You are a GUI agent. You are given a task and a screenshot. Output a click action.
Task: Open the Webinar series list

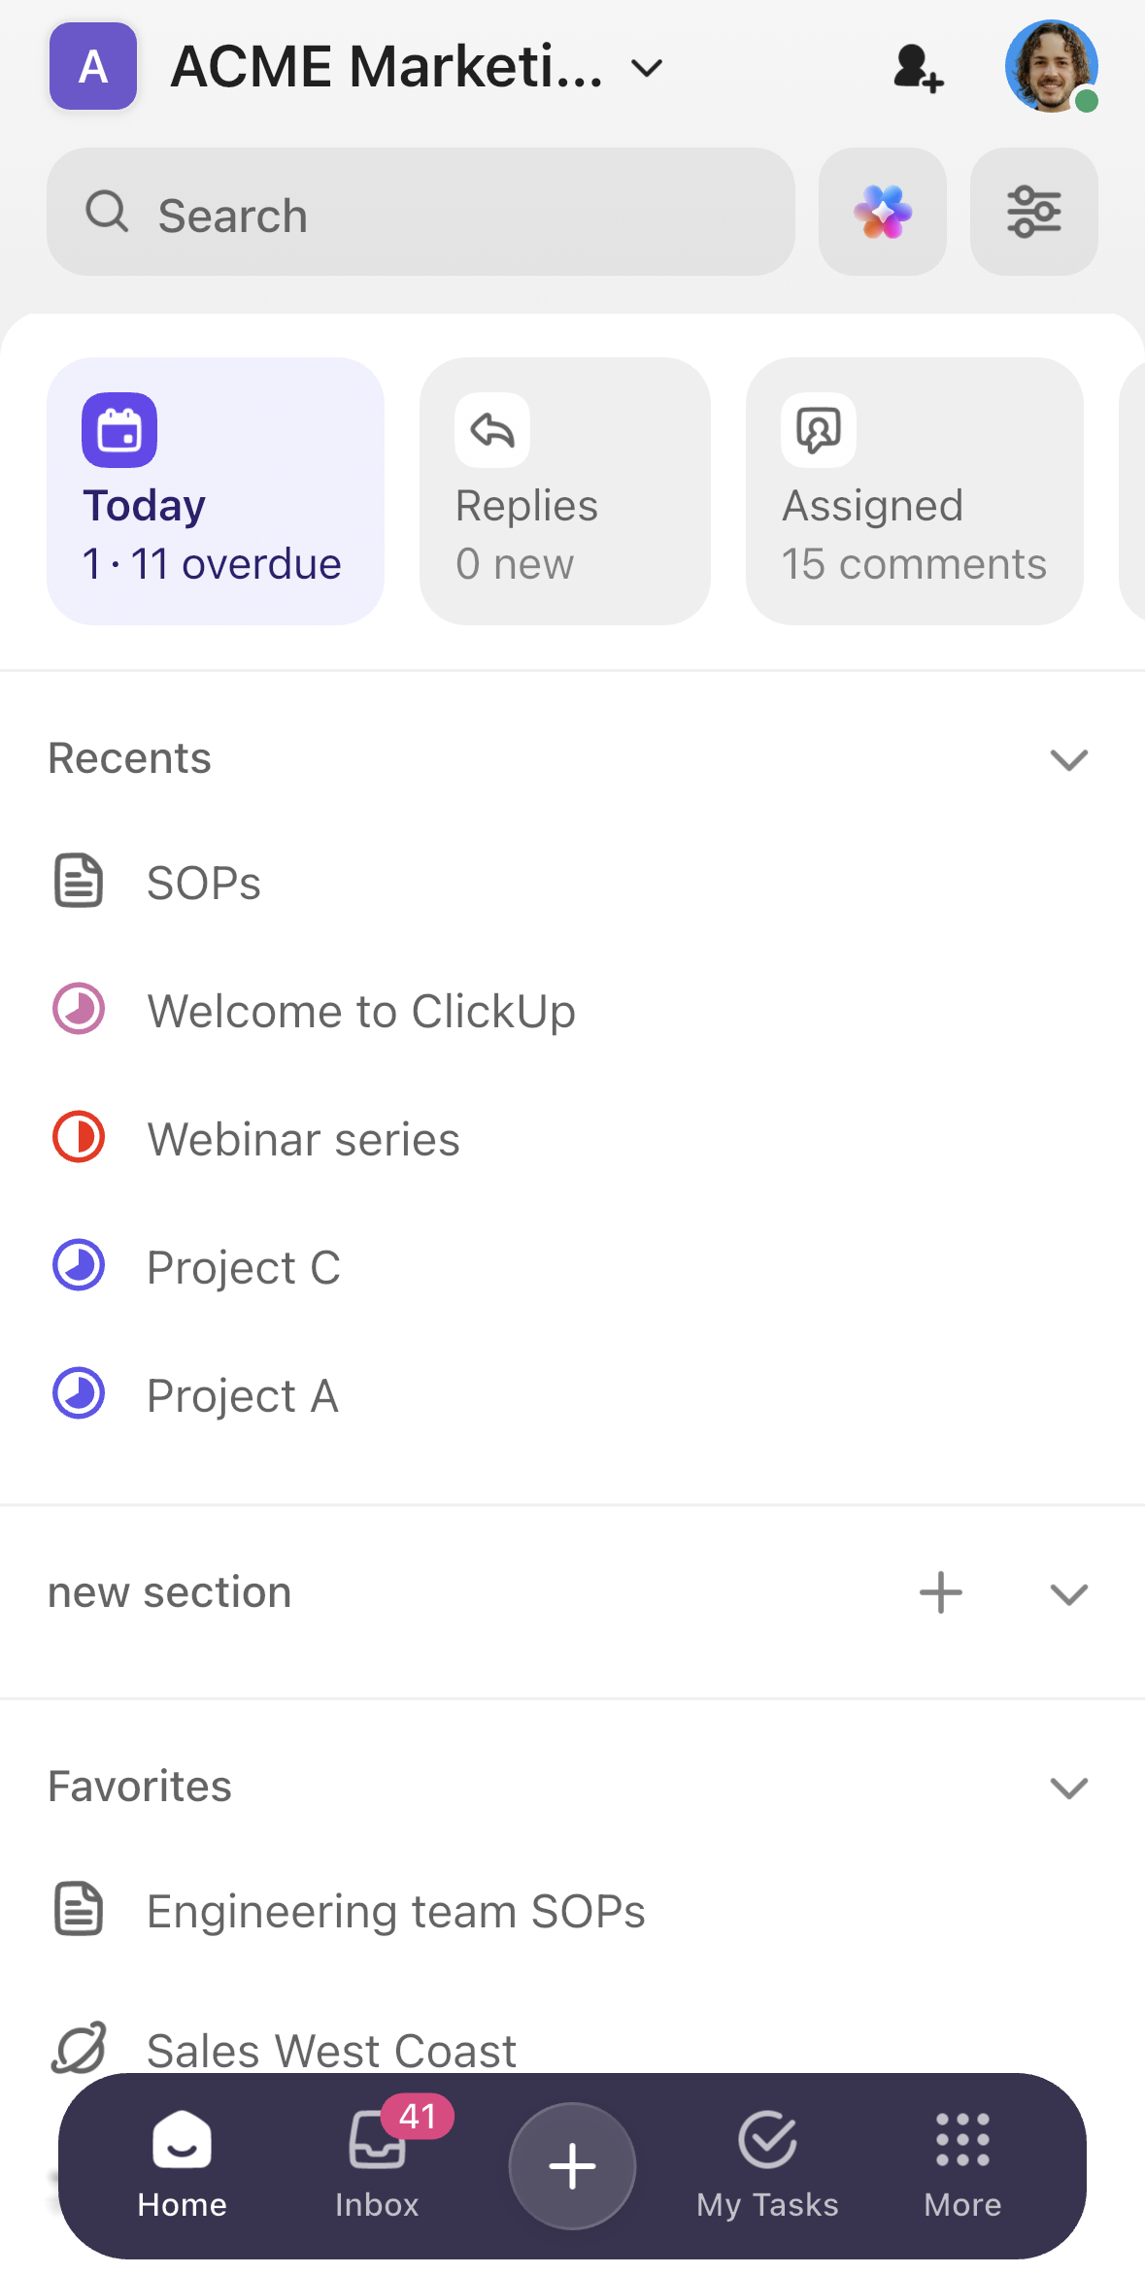[x=303, y=1139]
